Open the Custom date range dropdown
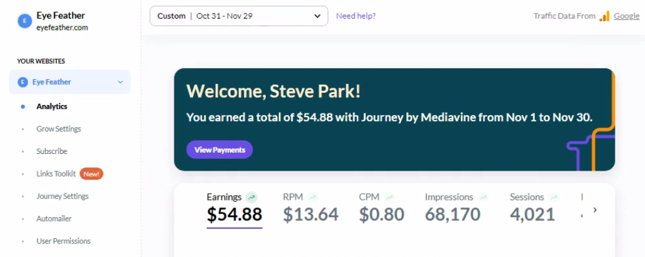The height and width of the screenshot is (257, 645). pos(239,16)
